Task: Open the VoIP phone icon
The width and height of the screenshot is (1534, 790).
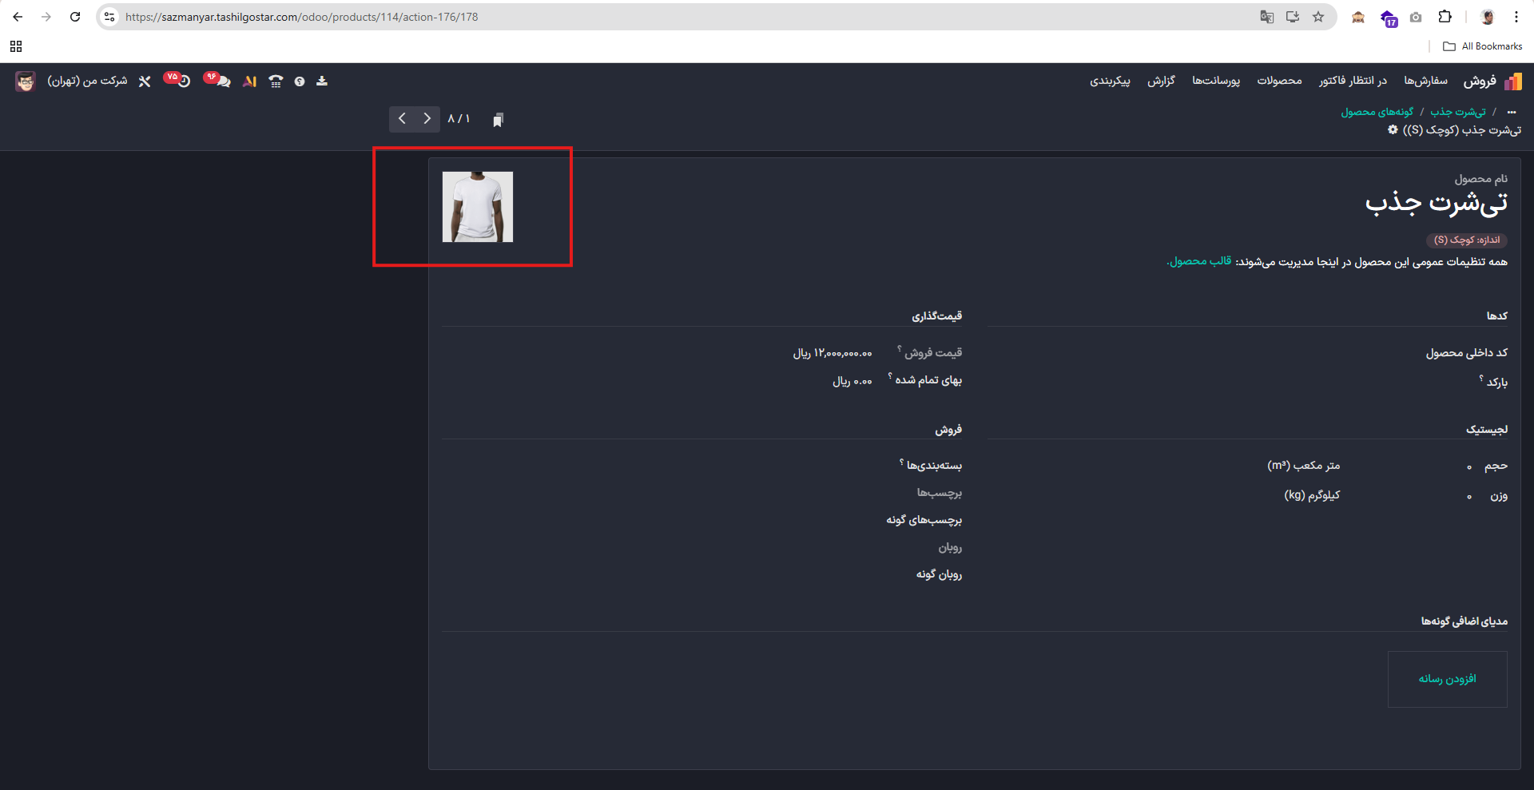Action: click(x=276, y=81)
